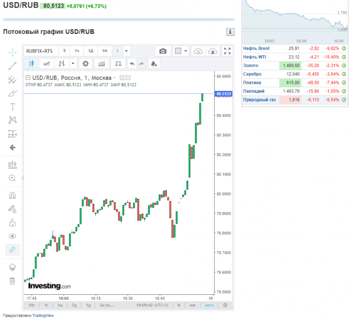
Task: Open the bar style dropdown arrow
Action: pyautogui.click(x=73, y=64)
